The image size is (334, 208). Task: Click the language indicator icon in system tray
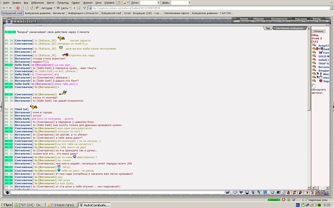(x=298, y=205)
